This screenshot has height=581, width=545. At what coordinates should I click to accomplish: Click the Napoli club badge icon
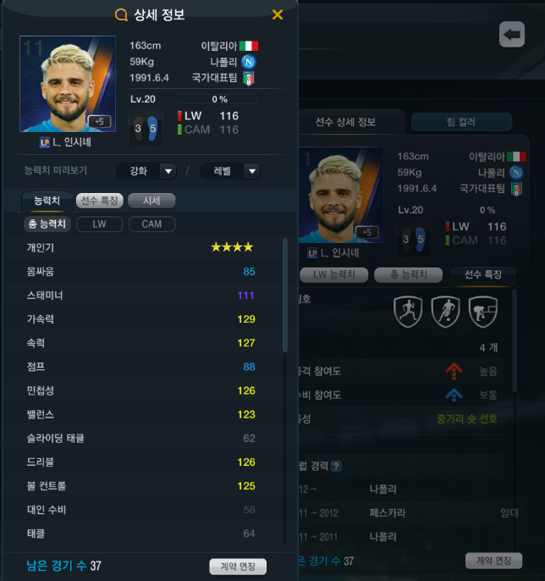[249, 62]
